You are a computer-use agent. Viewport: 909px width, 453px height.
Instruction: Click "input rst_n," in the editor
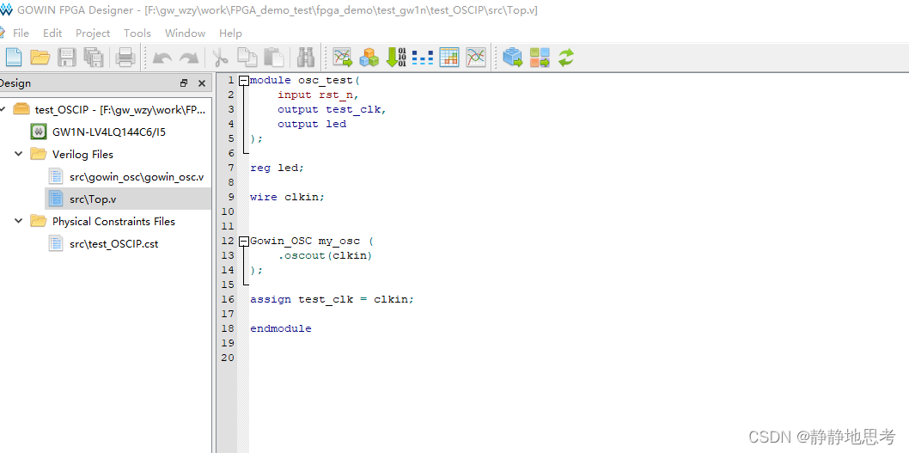pyautogui.click(x=318, y=95)
